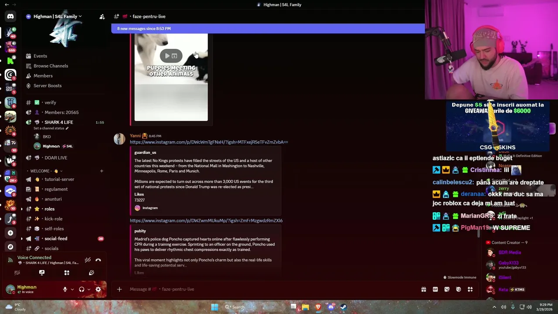Toggle noise suppression in voice panel
Viewport: 558px width, 314px height.
pyautogui.click(x=88, y=260)
